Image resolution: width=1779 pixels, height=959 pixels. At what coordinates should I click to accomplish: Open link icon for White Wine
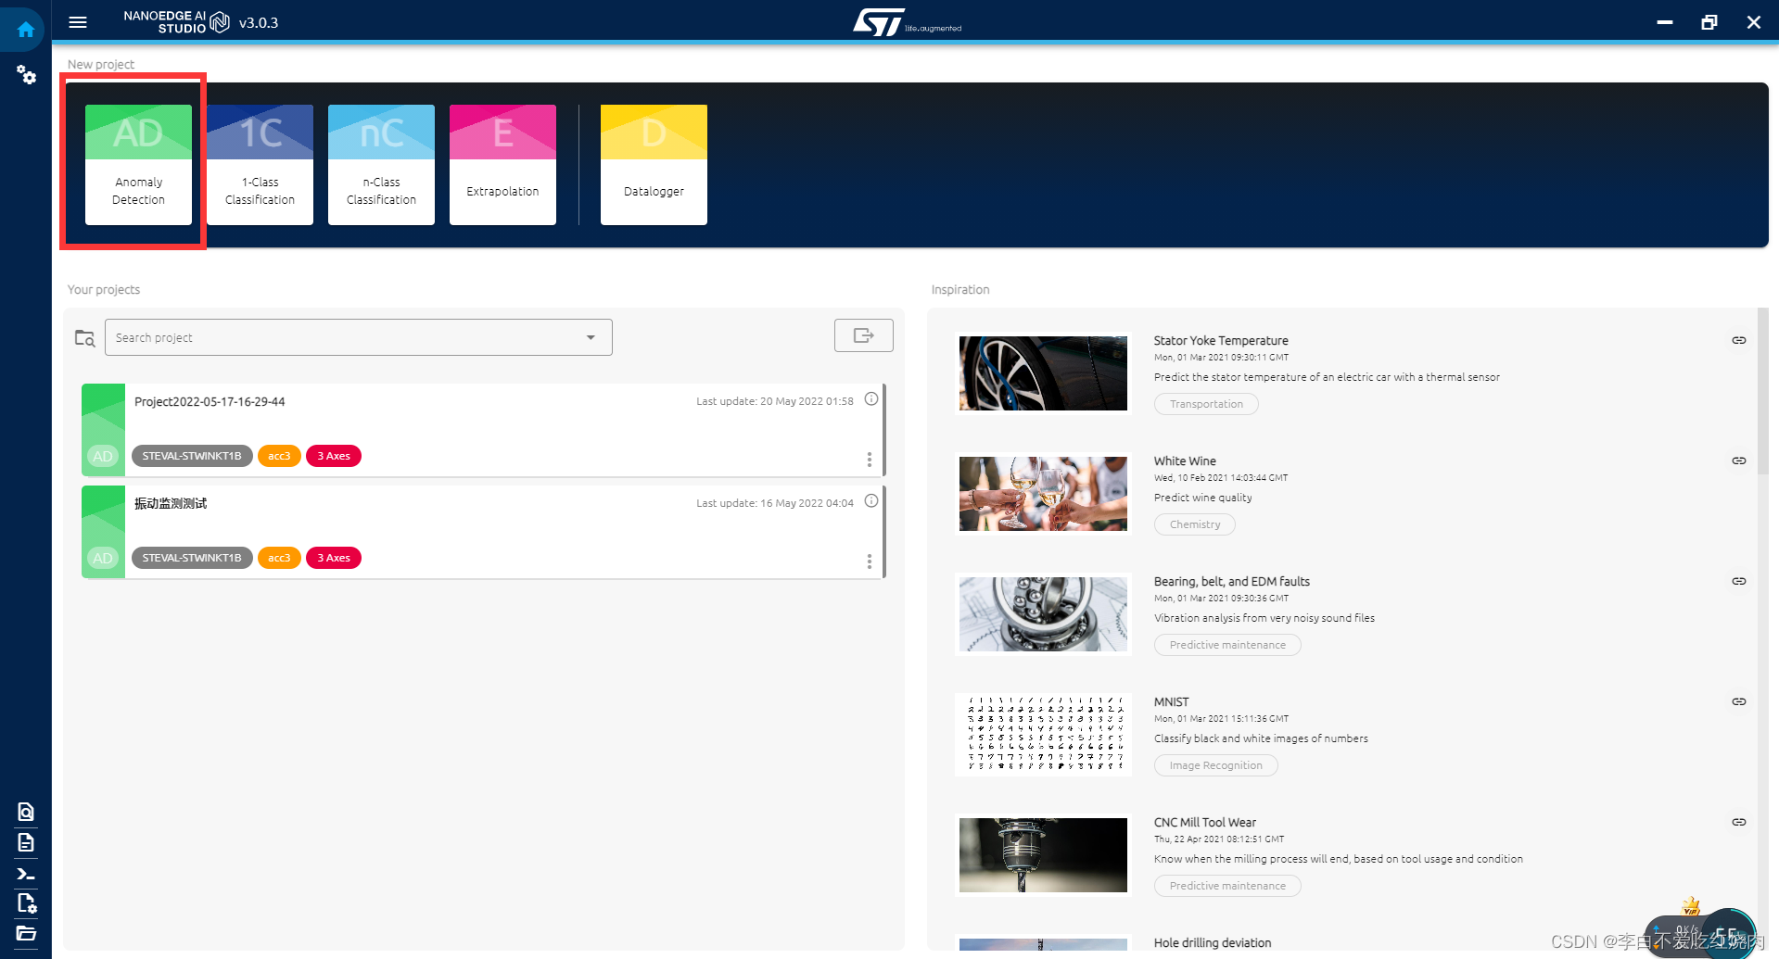[x=1739, y=461]
